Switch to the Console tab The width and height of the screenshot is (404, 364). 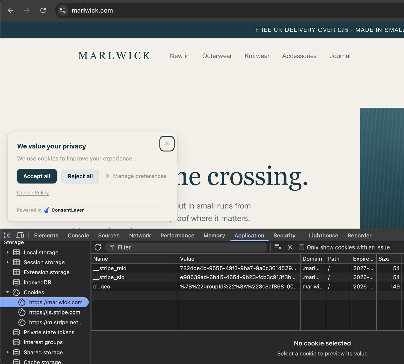78,236
